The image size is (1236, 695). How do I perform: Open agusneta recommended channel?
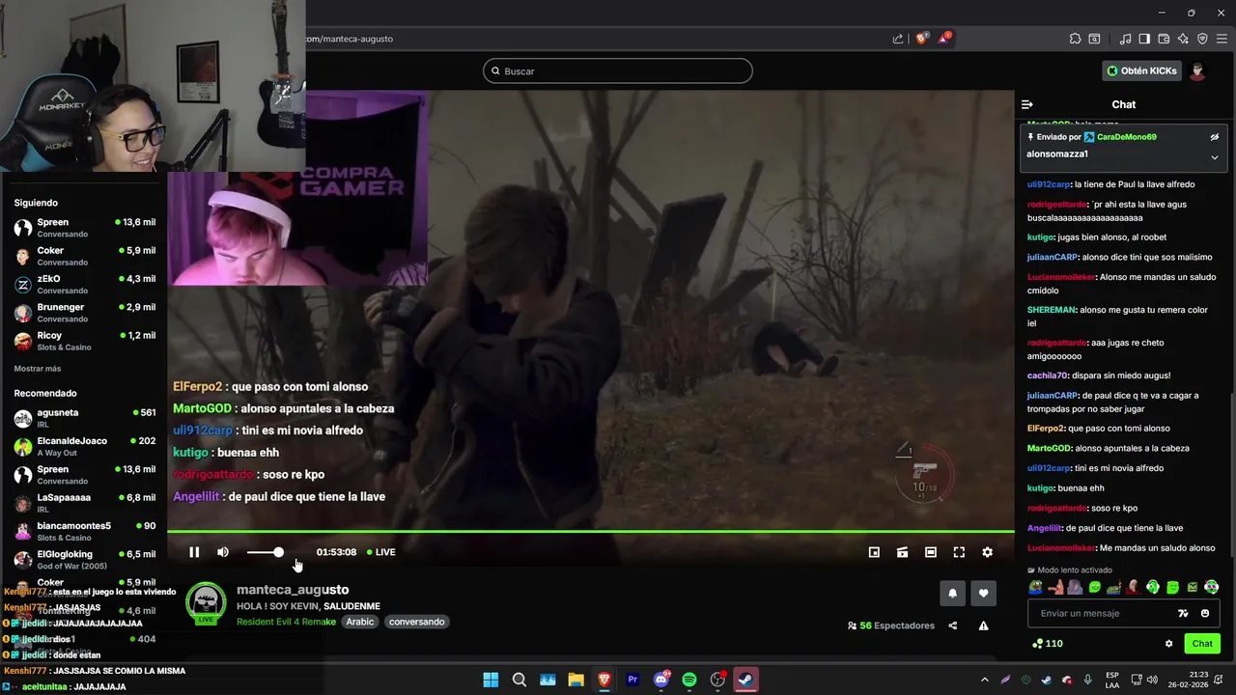click(85, 418)
